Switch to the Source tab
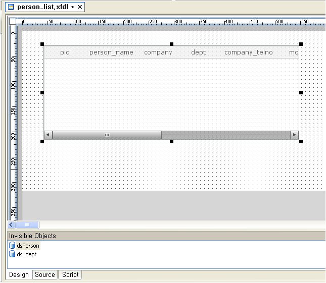The height and width of the screenshot is (283, 326). [44, 275]
